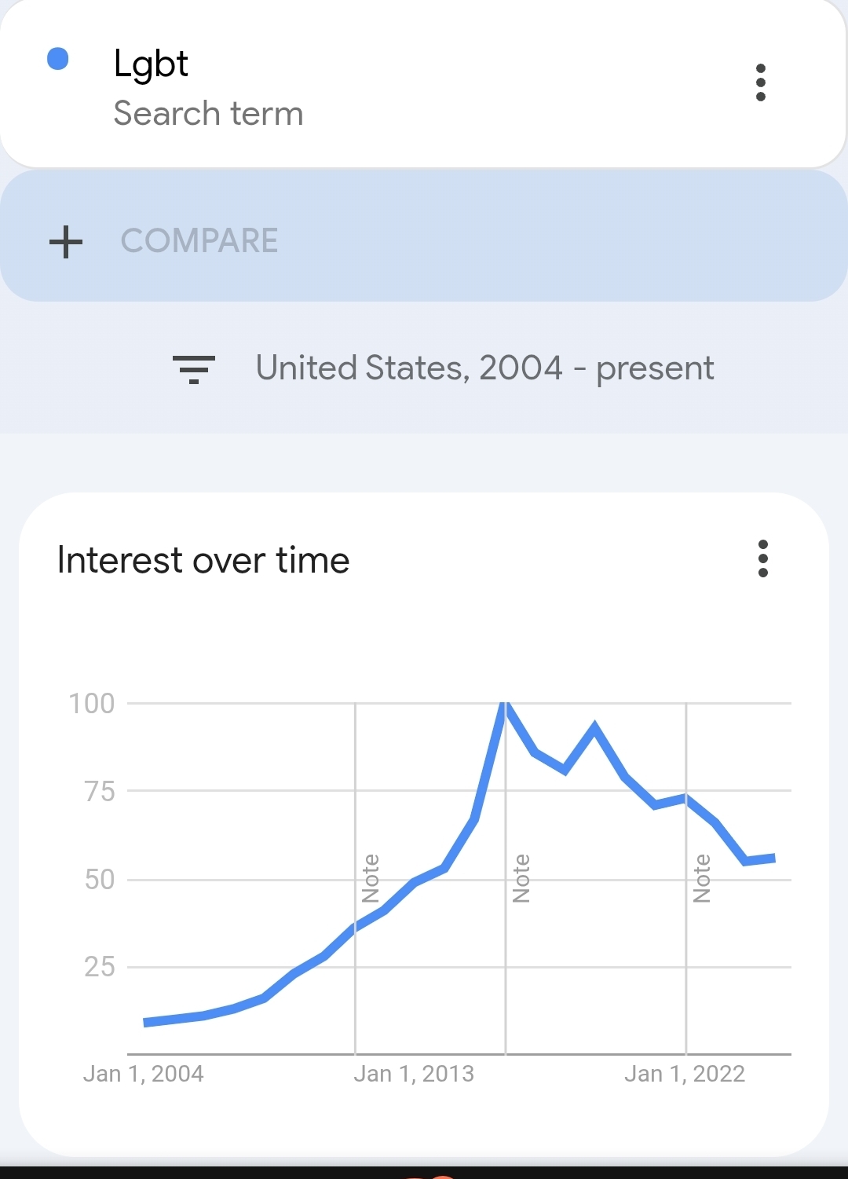Click the Interest over time heading
The width and height of the screenshot is (848, 1179).
point(203,560)
